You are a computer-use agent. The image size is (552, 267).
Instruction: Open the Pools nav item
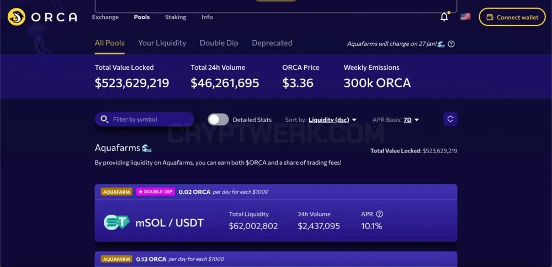tap(142, 17)
